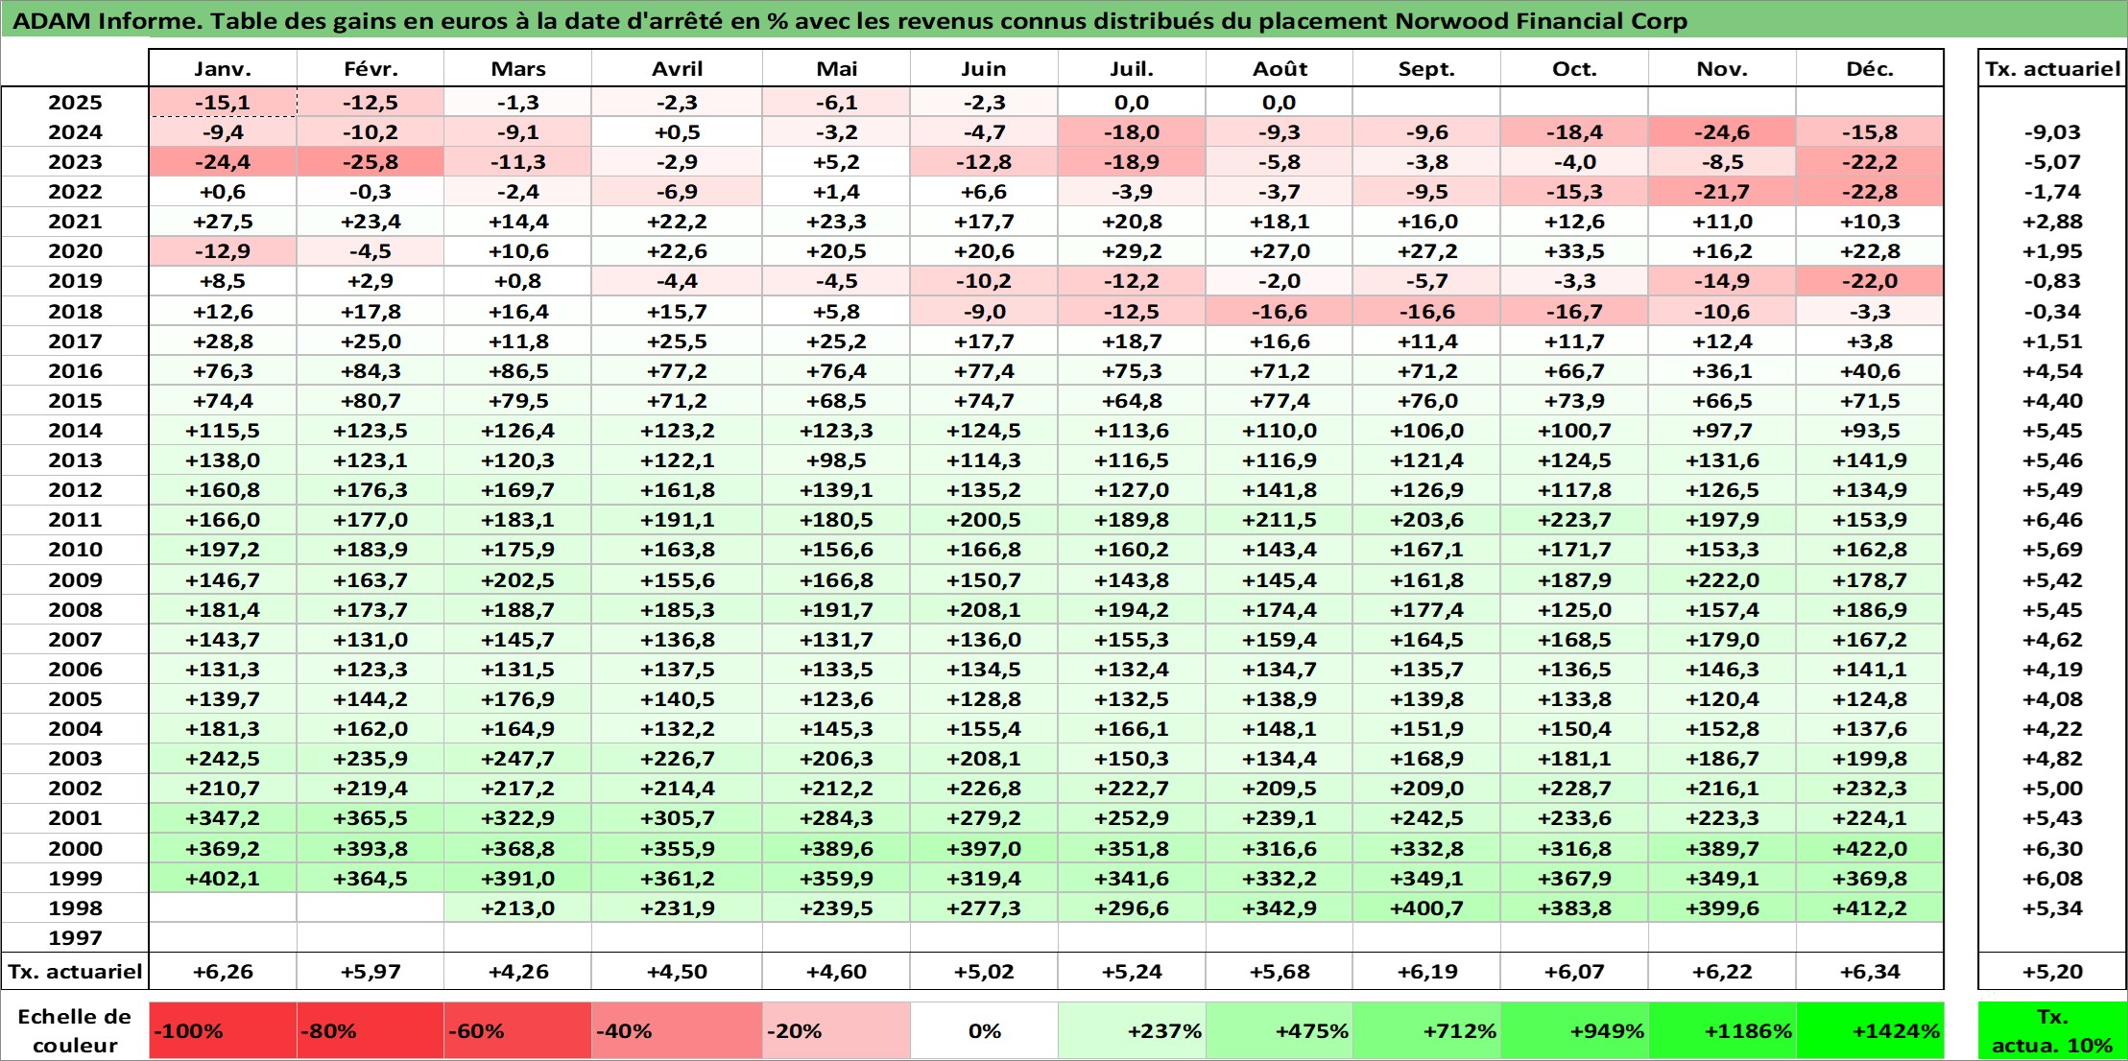The image size is (2128, 1061).
Task: Select cell +213,0 for March 1998
Action: coord(517,908)
